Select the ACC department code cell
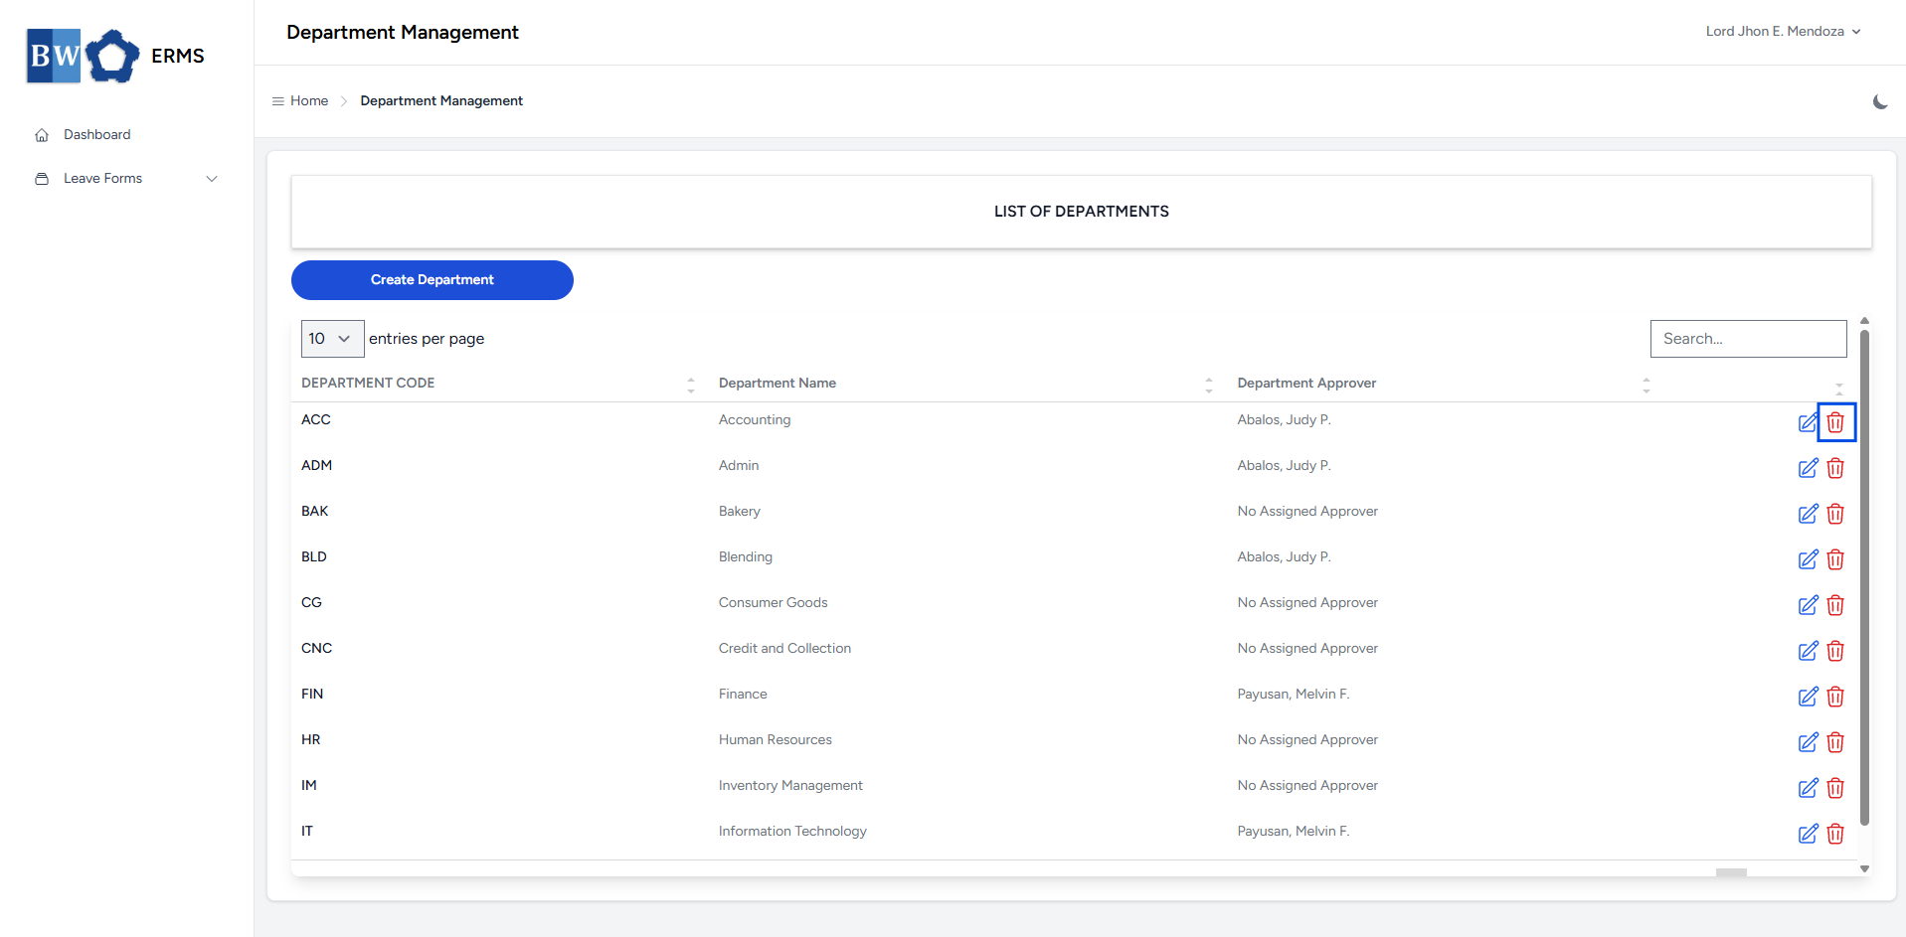This screenshot has height=937, width=1906. click(316, 420)
